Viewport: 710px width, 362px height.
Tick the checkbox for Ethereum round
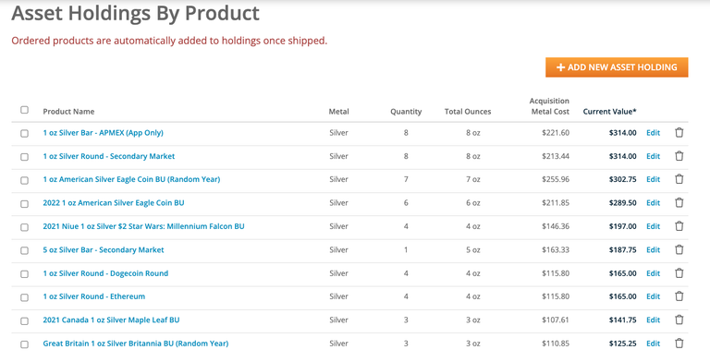[x=24, y=297]
